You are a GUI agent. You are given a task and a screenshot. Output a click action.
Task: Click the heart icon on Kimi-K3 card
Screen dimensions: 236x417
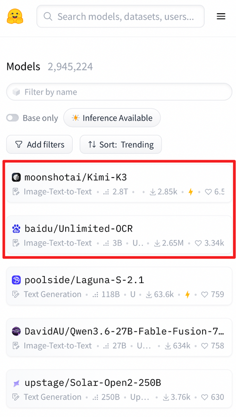[x=209, y=192]
